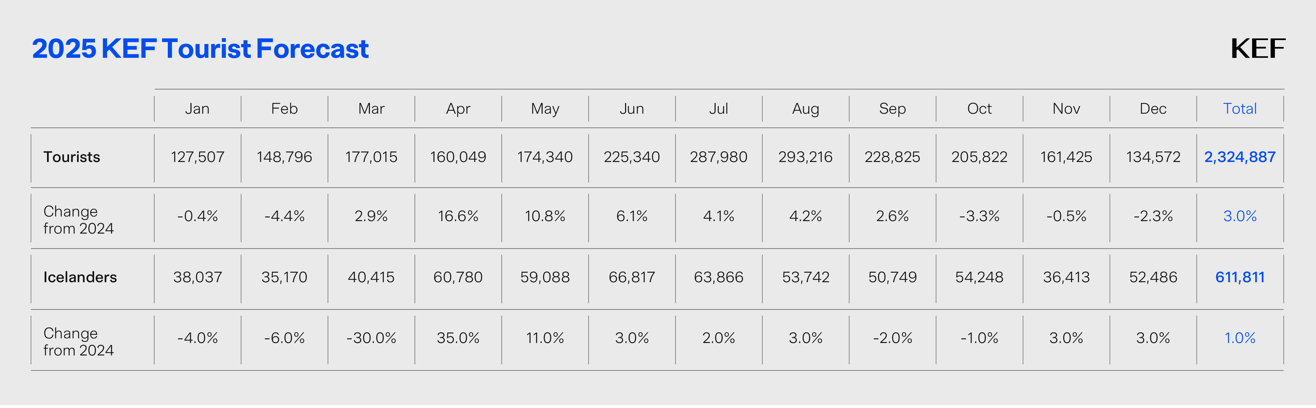This screenshot has width=1316, height=408.
Task: Click the tourists total 2,324,887
Action: click(1239, 157)
